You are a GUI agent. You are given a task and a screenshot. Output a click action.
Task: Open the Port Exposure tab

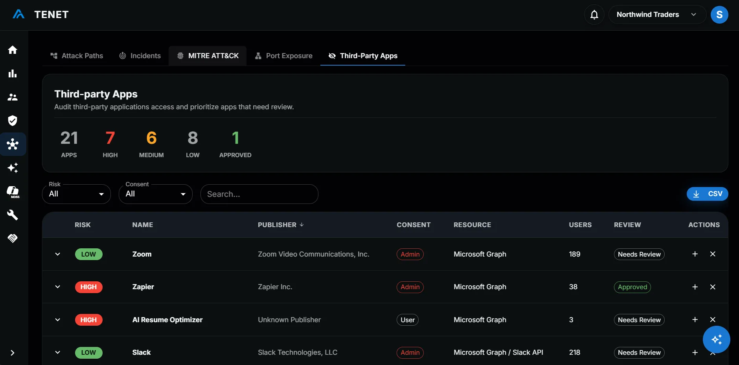[283, 56]
